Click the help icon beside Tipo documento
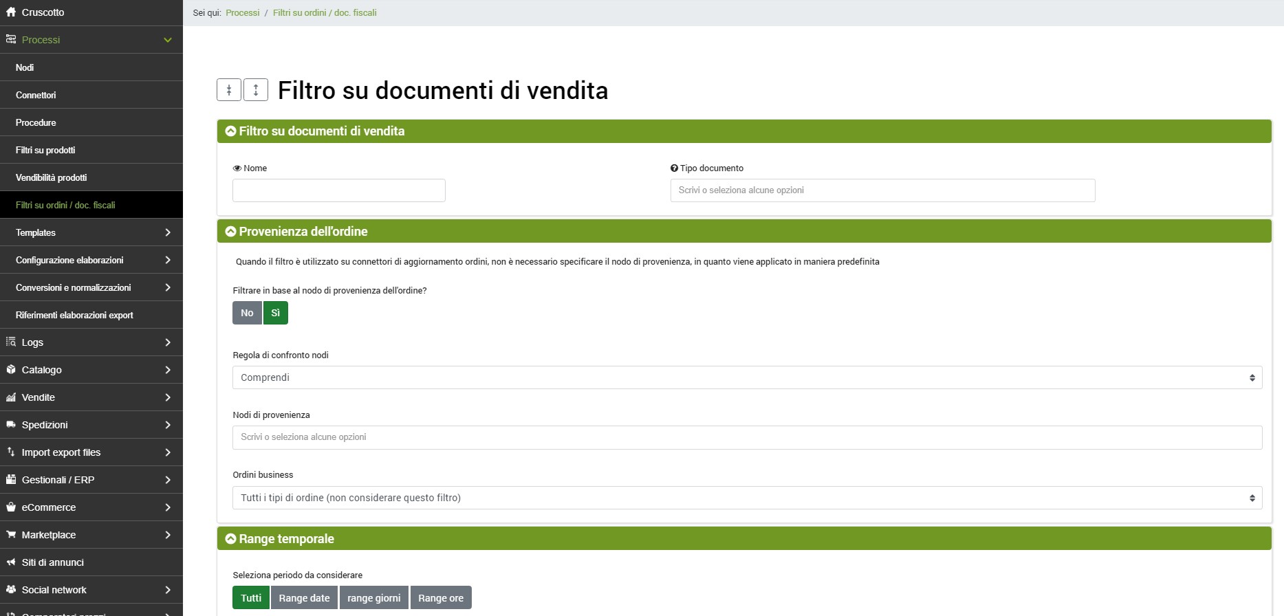Screen dimensions: 1284x616 674,168
